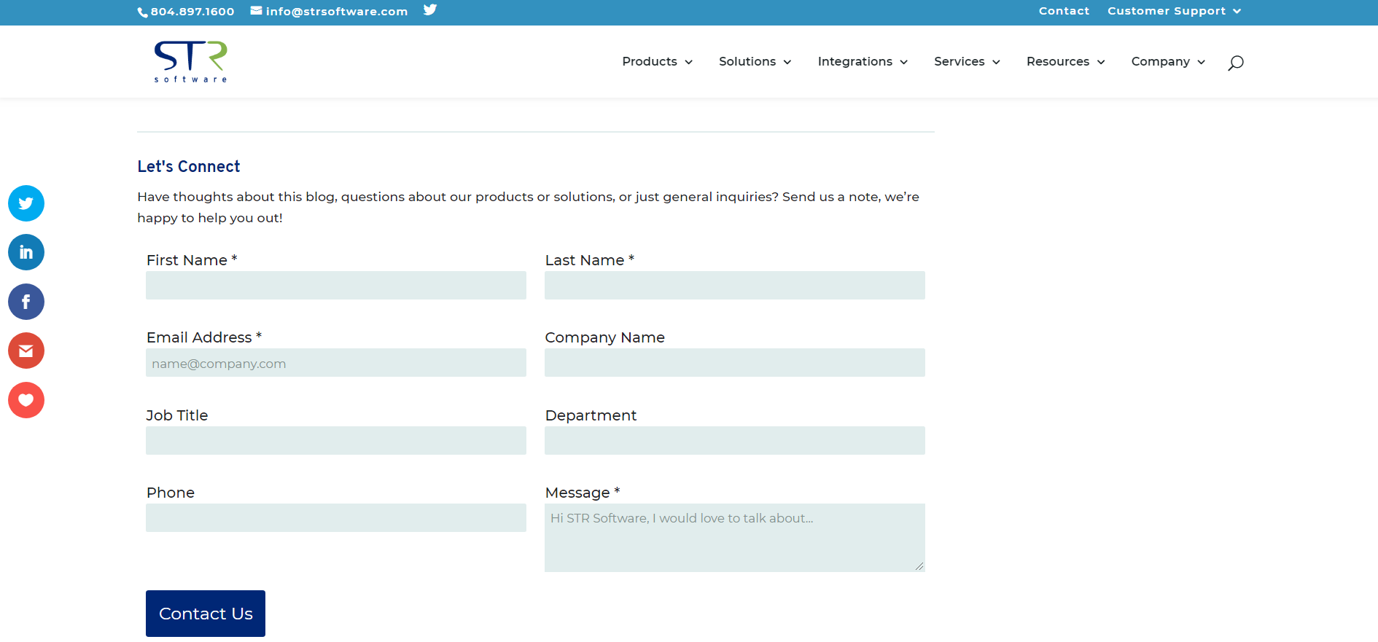Select the Services menu item
The image size is (1378, 642).
[x=966, y=62]
